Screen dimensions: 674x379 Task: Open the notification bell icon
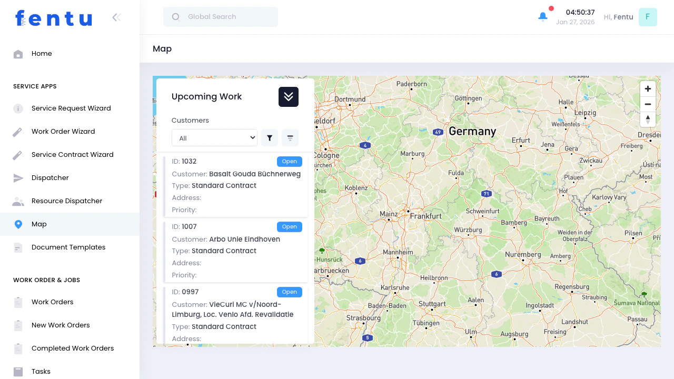pyautogui.click(x=542, y=16)
